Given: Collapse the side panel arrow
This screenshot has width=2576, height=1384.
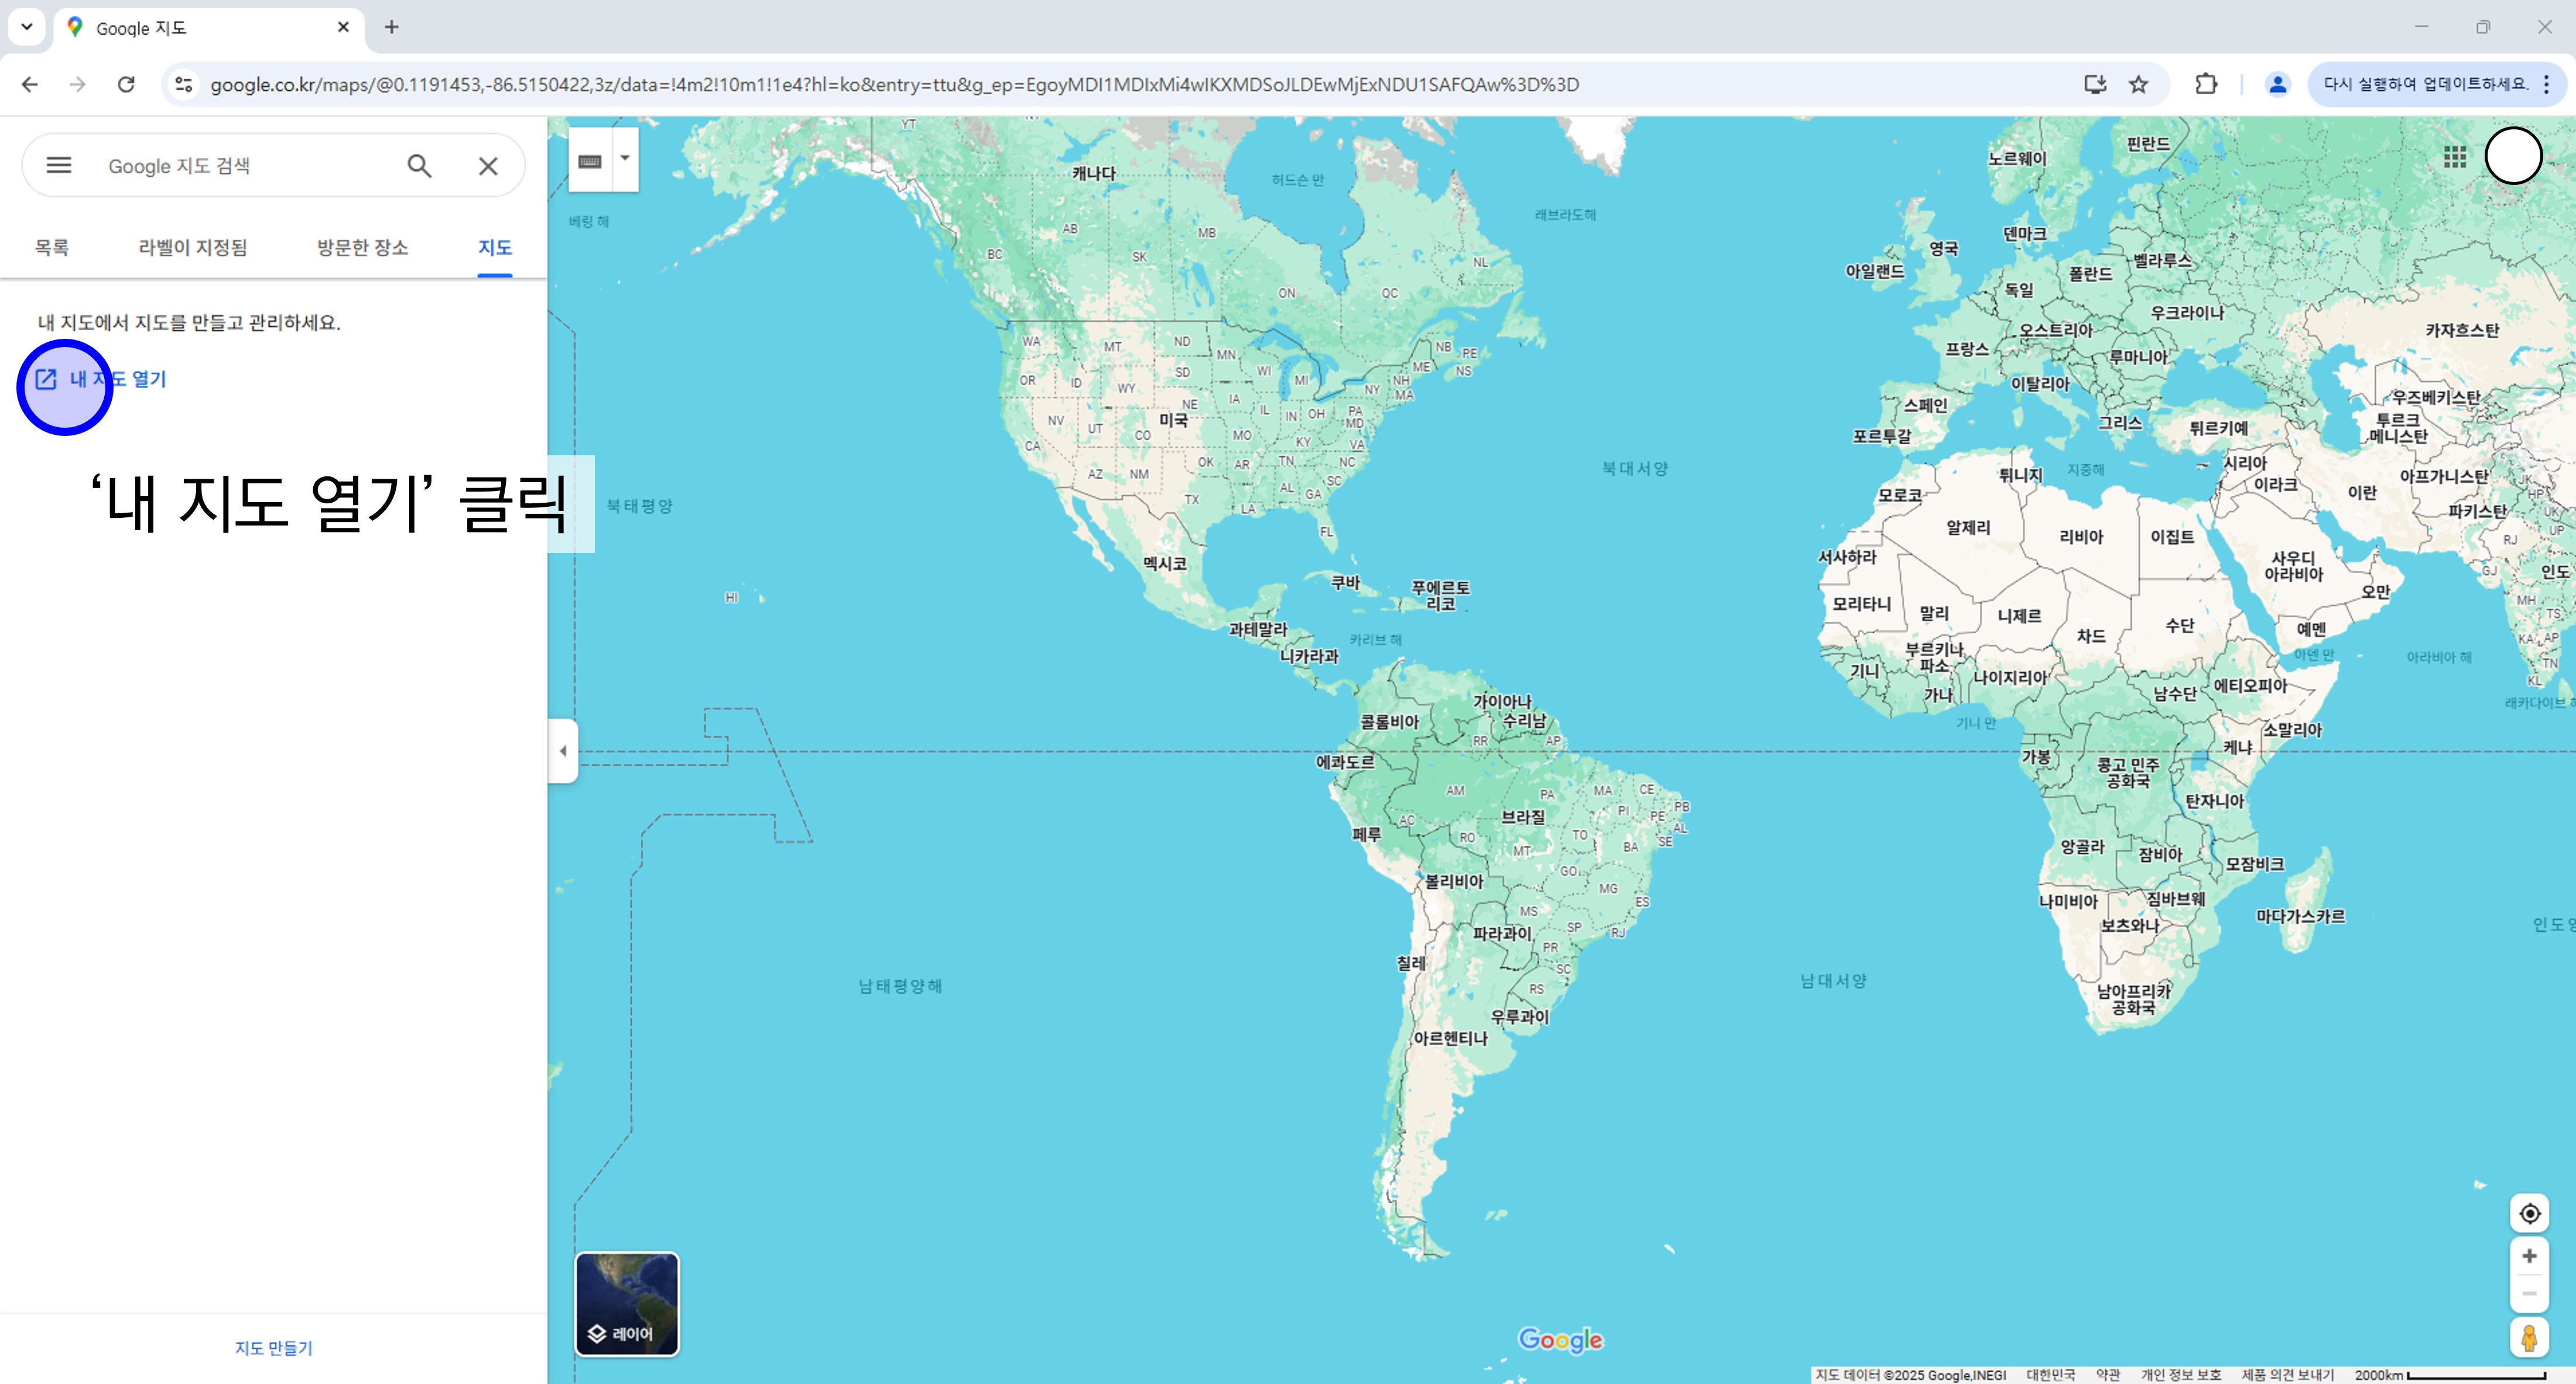Looking at the screenshot, I should (563, 750).
